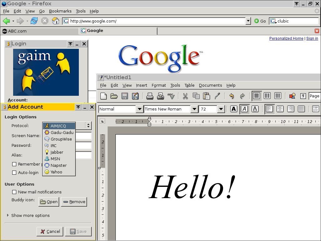This screenshot has height=241, width=321.
Task: Redo the action in Untitled1
Action: (x=242, y=96)
